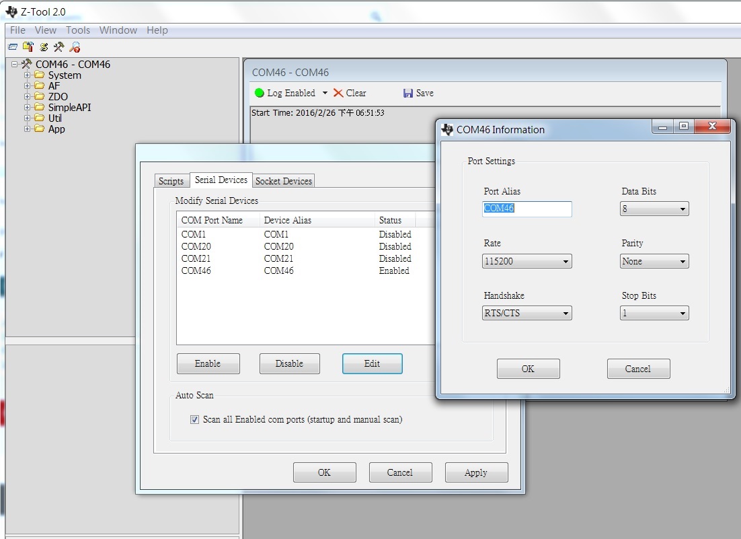Select the COM1 row in serial devices list
Viewport: 741px width, 539px height.
pos(305,234)
